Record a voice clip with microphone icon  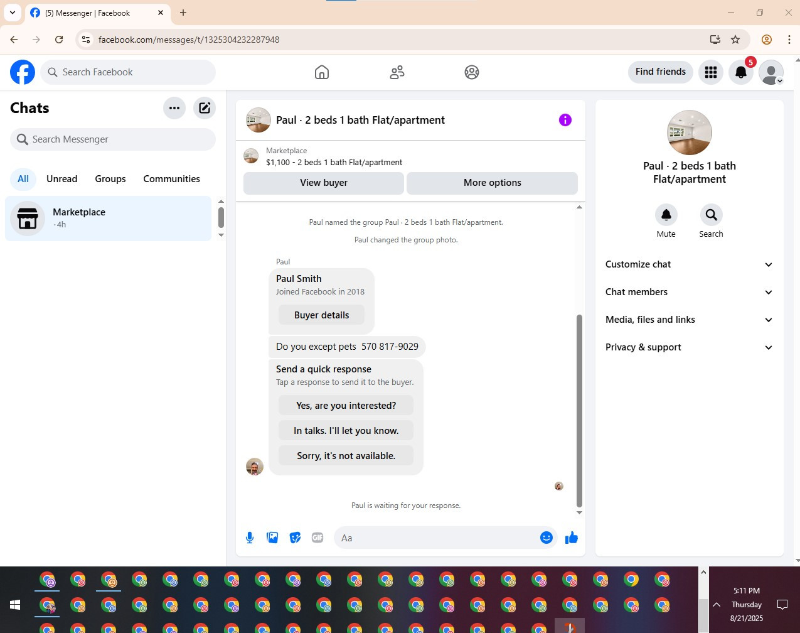tap(250, 538)
